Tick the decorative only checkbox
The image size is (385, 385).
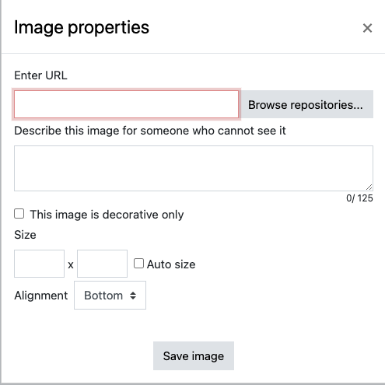[x=19, y=214]
